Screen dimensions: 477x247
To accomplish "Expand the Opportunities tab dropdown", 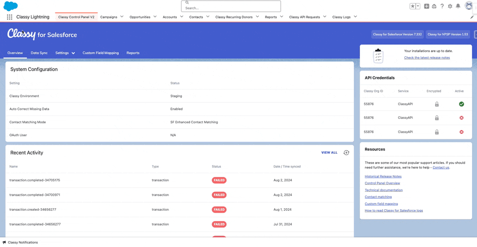I will 155,17.
